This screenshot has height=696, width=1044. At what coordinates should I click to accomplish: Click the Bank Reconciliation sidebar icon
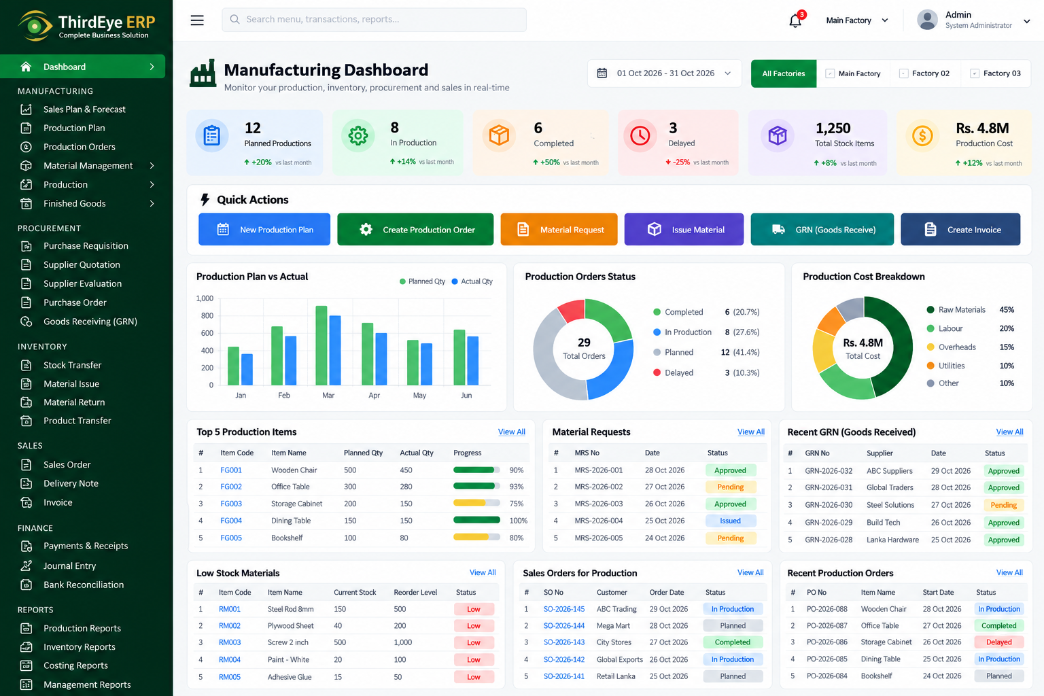point(27,585)
